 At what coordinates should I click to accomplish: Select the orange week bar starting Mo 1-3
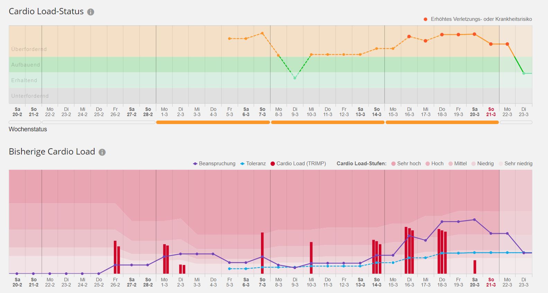[213, 122]
